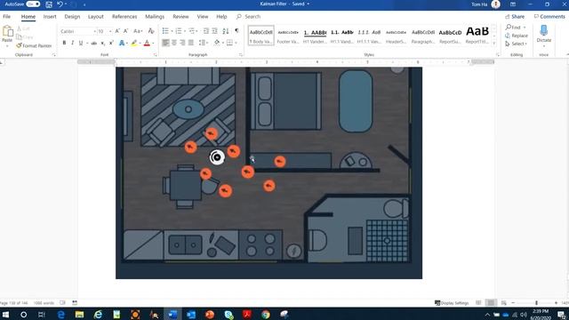Image resolution: width=569 pixels, height=320 pixels.
Task: Toggle Underline formatting
Action: [x=81, y=43]
